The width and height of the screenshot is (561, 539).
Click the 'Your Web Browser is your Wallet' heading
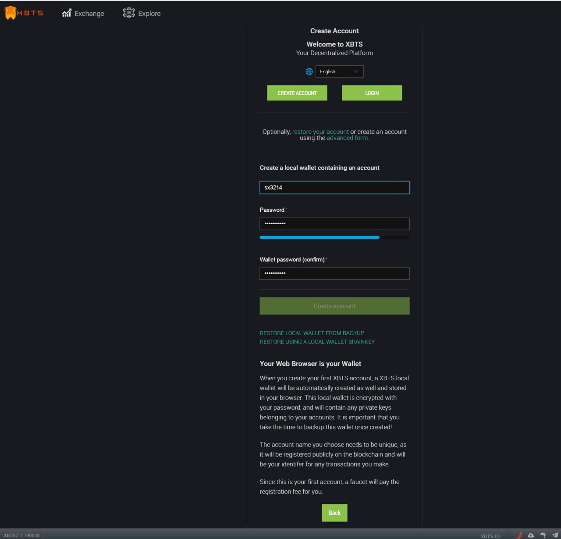[310, 364]
